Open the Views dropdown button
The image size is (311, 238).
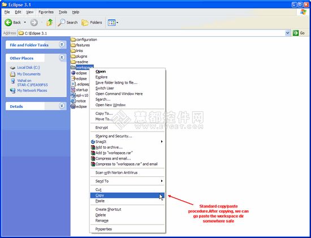113,23
